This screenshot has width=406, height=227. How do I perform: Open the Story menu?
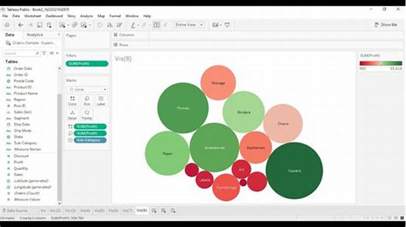72,16
